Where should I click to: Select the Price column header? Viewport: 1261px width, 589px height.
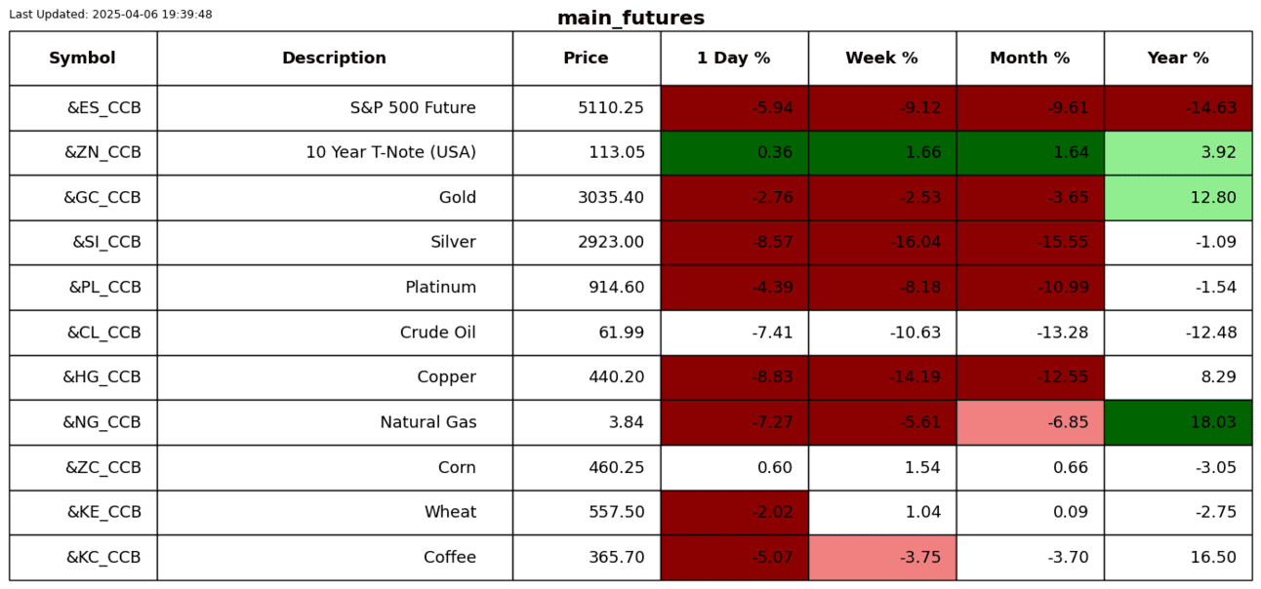click(x=586, y=59)
